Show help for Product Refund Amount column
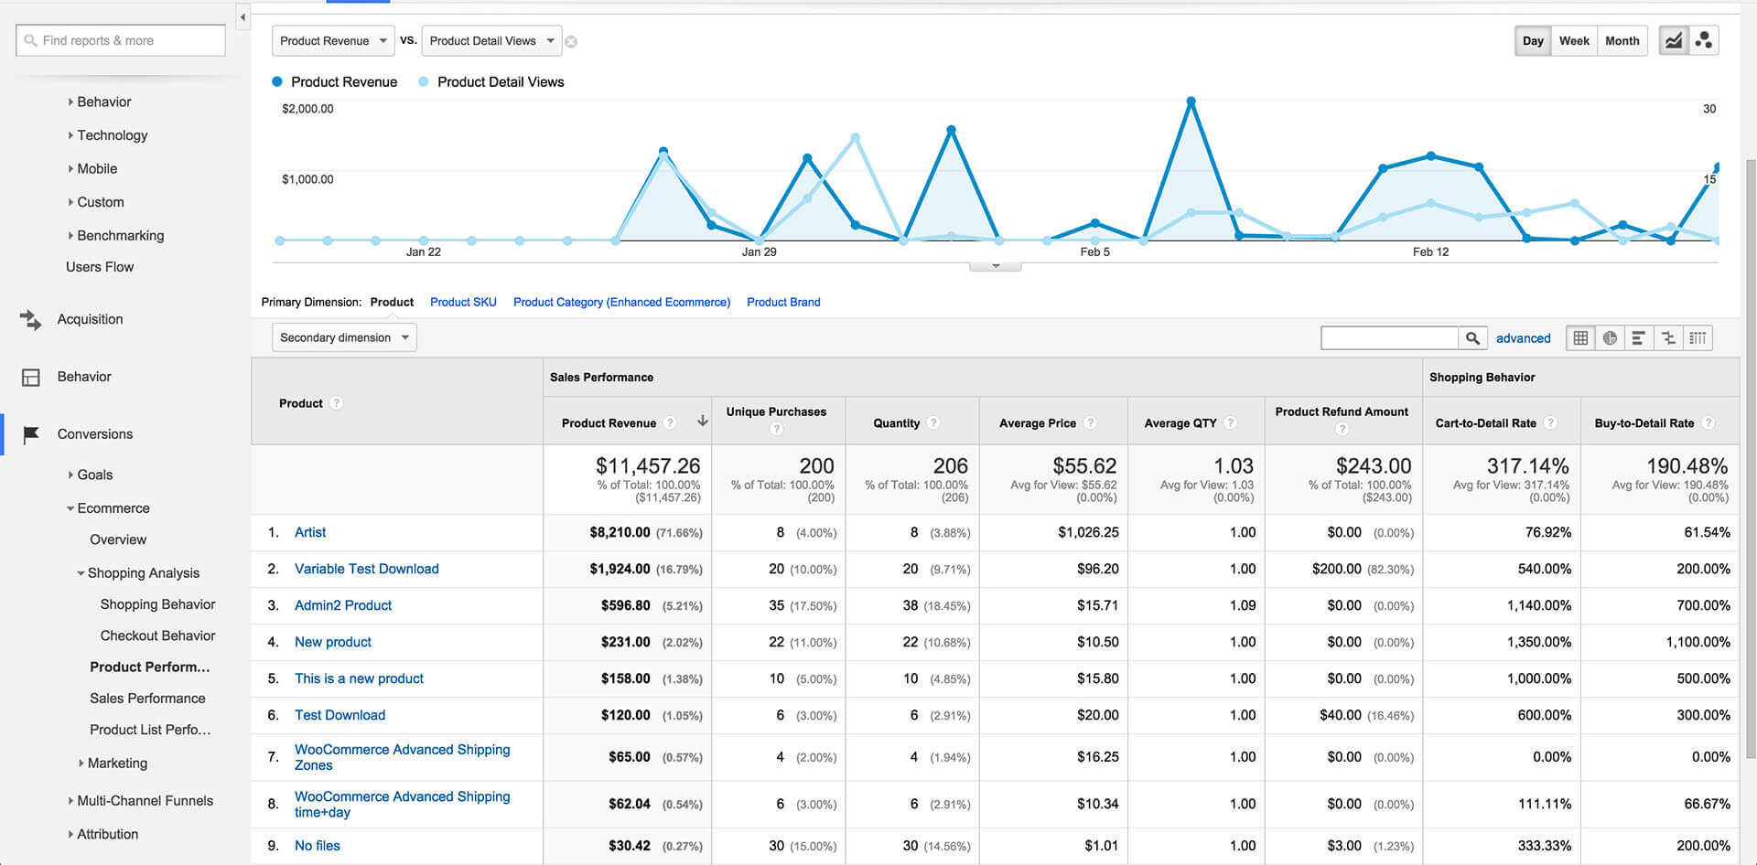The width and height of the screenshot is (1757, 865). (1342, 429)
